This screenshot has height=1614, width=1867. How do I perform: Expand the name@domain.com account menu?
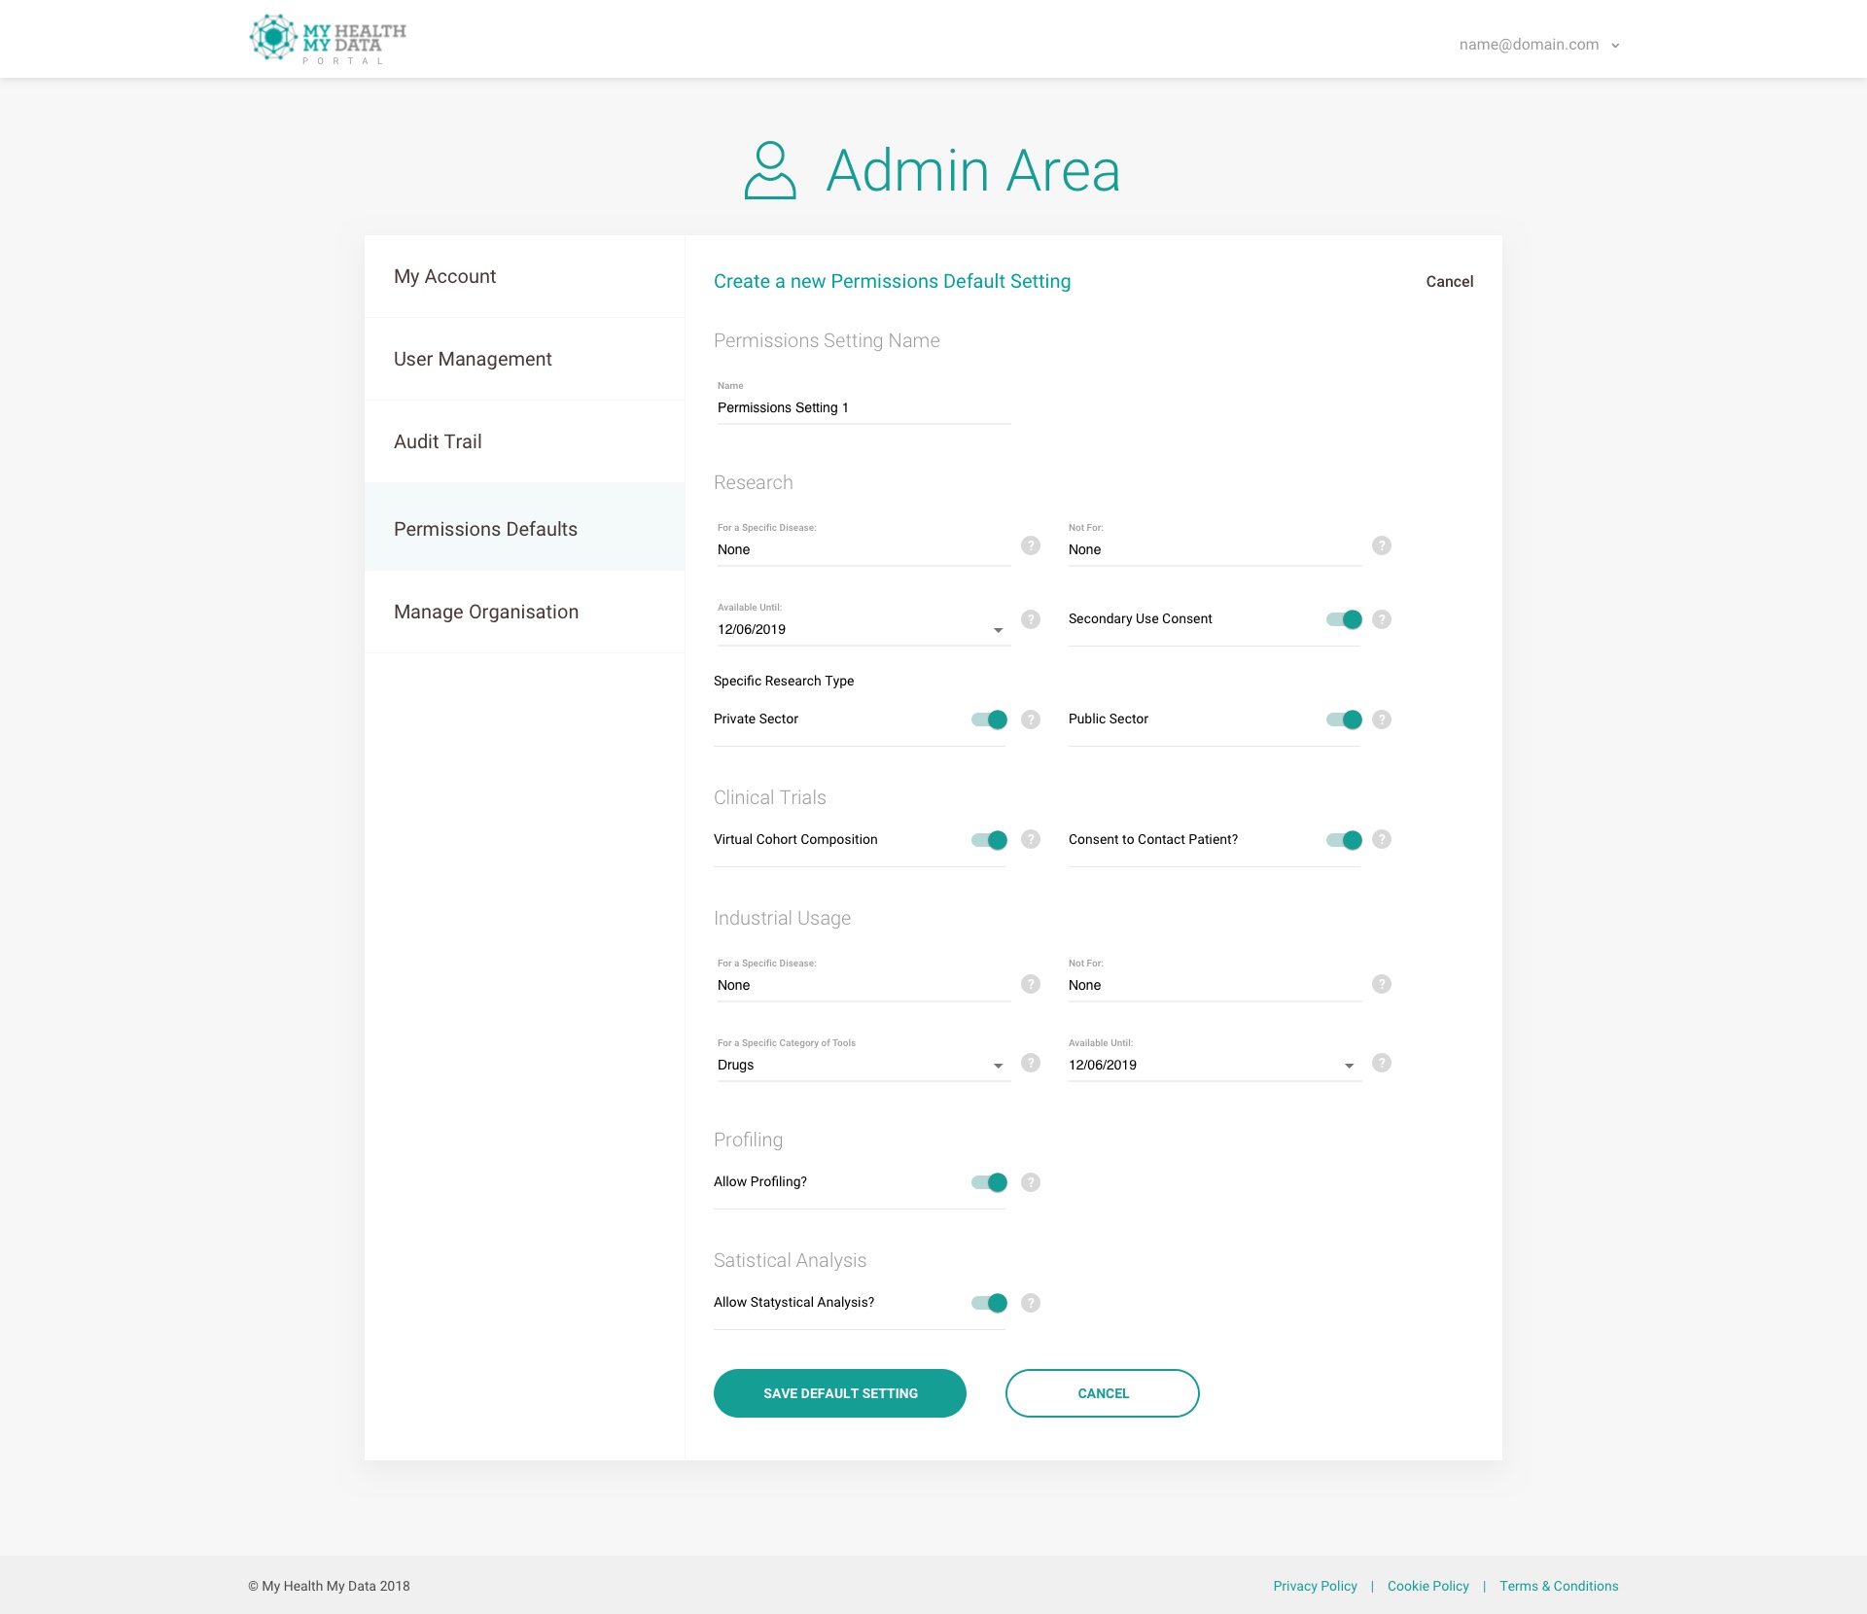[1538, 45]
